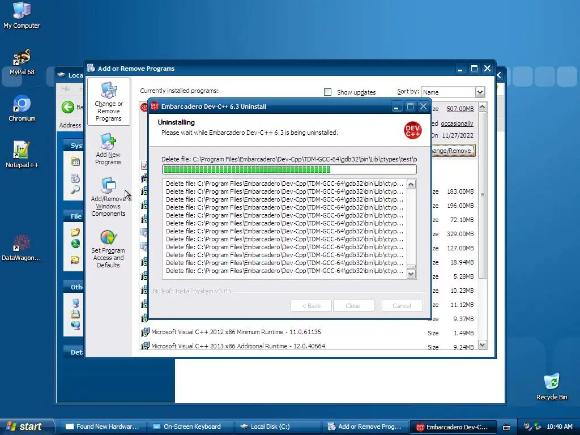
Task: Open the Recycle Bin
Action: click(x=552, y=386)
